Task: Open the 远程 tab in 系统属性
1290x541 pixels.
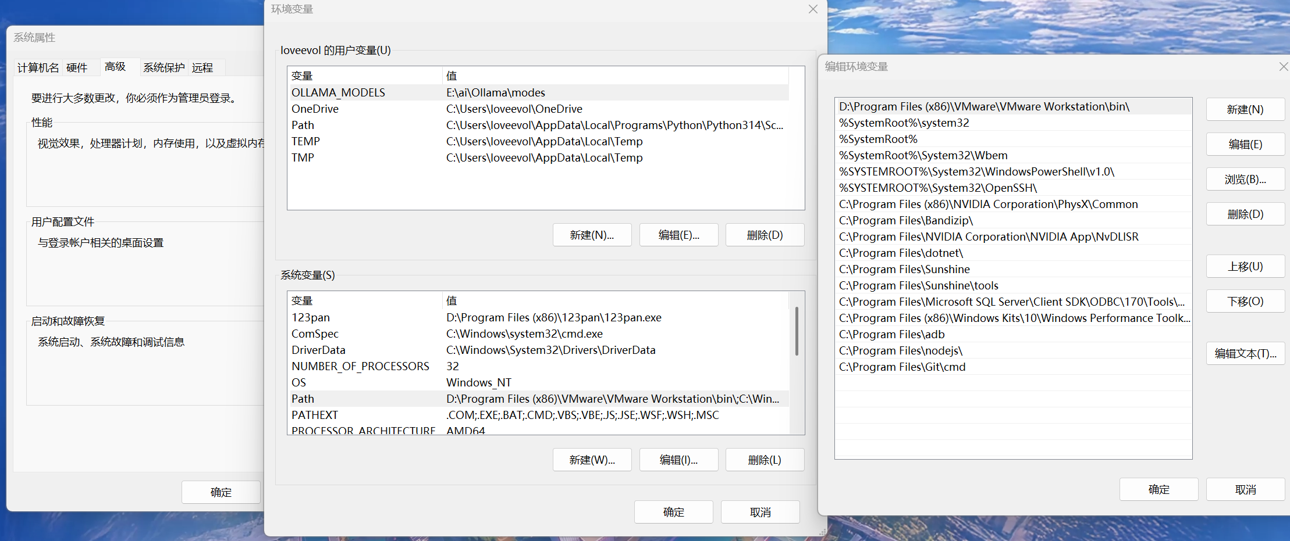Action: tap(202, 68)
